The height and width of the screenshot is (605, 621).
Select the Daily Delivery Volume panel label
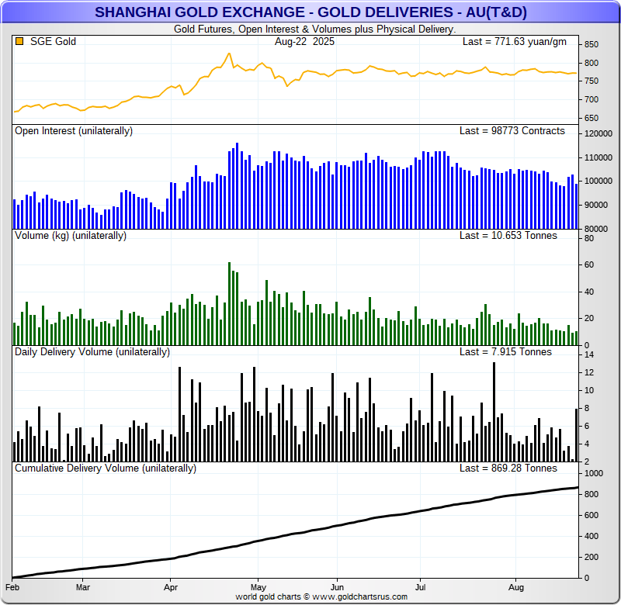point(92,352)
